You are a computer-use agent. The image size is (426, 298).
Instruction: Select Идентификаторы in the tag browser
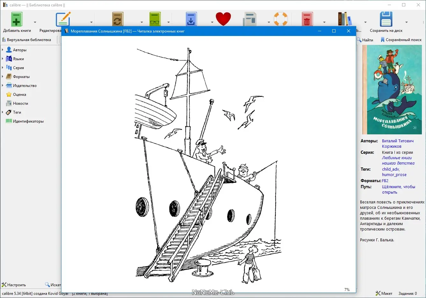coord(28,121)
